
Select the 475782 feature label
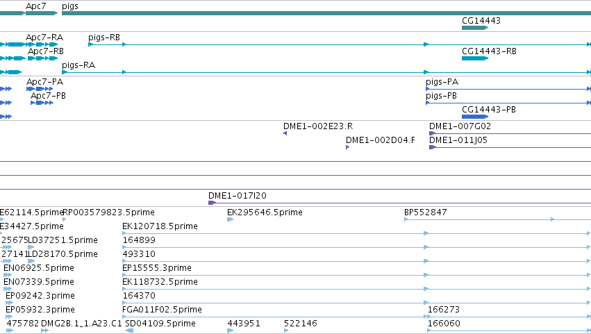tap(23, 324)
